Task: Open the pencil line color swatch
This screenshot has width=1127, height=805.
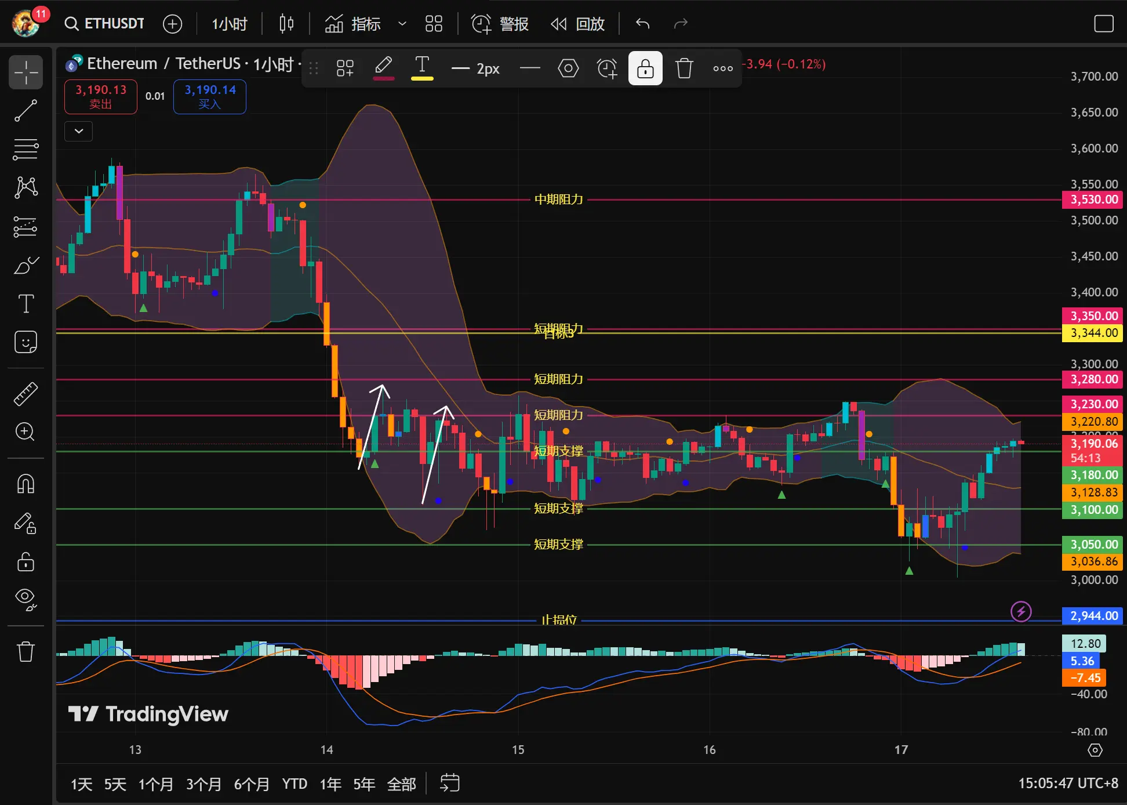Action: (x=383, y=68)
